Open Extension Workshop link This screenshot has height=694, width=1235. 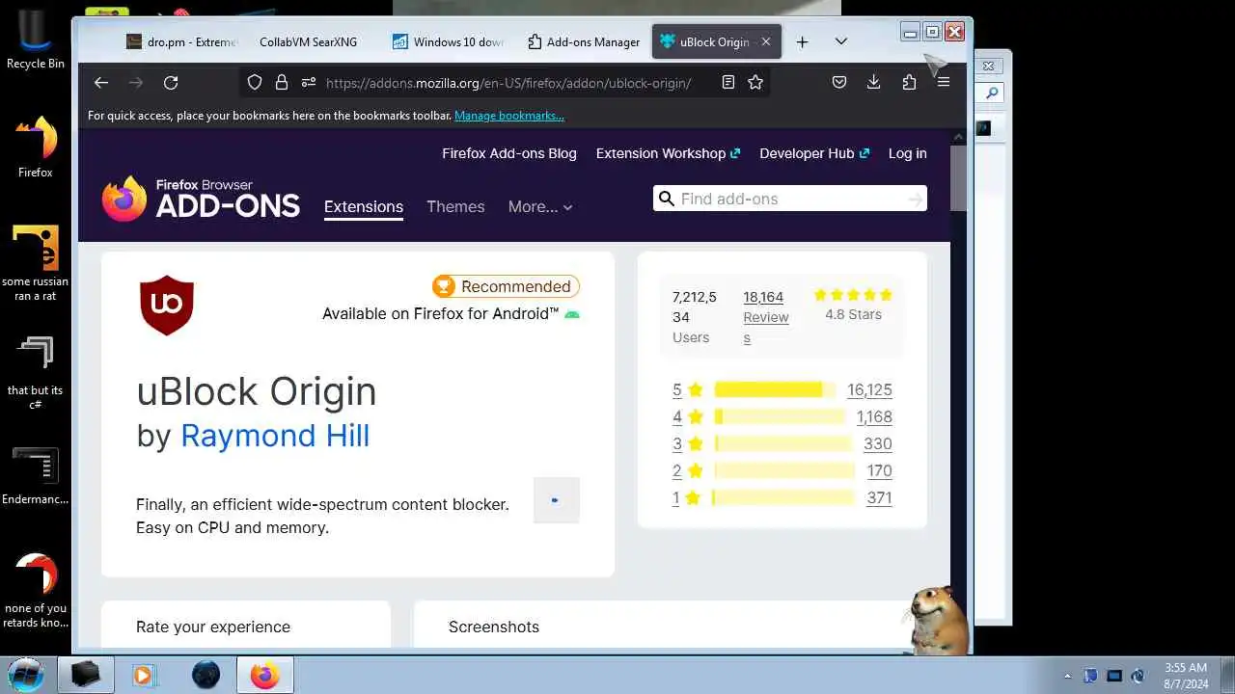coord(668,153)
